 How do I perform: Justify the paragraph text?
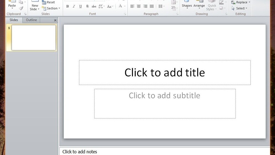point(152,6)
